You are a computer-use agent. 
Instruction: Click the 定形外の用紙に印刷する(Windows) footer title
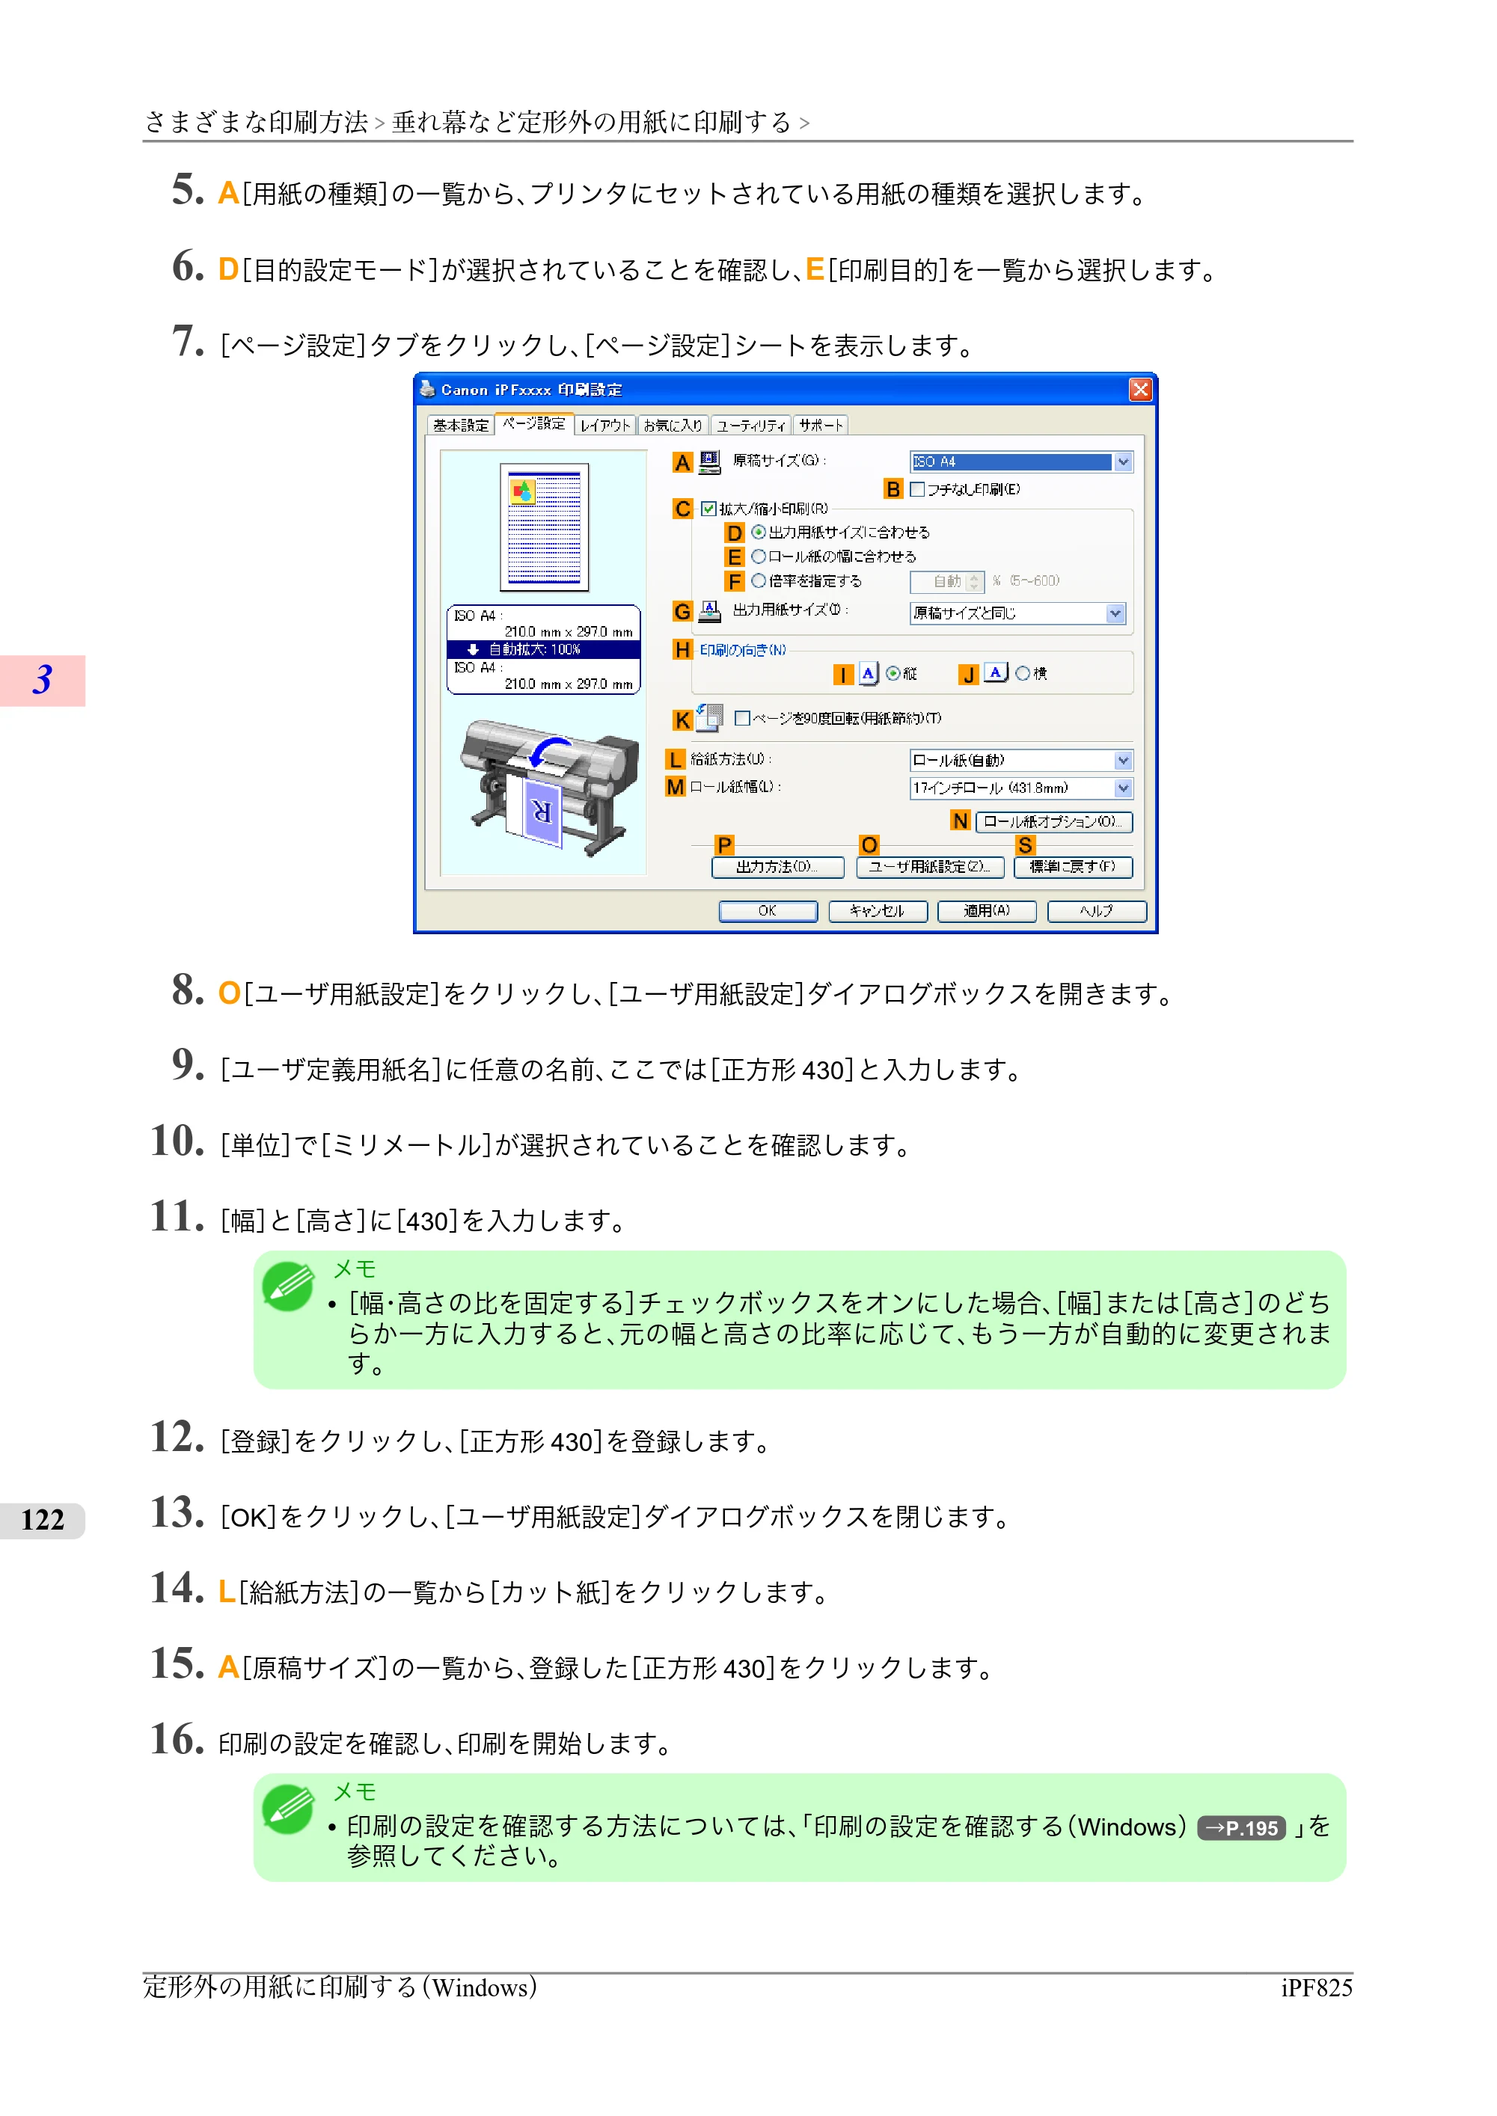340,1987
